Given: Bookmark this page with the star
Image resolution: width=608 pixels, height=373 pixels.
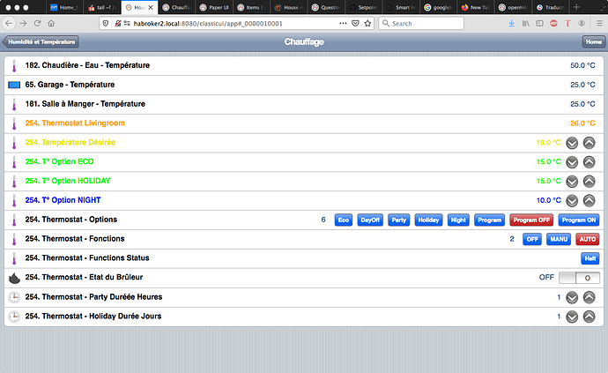Looking at the screenshot, I should [367, 23].
